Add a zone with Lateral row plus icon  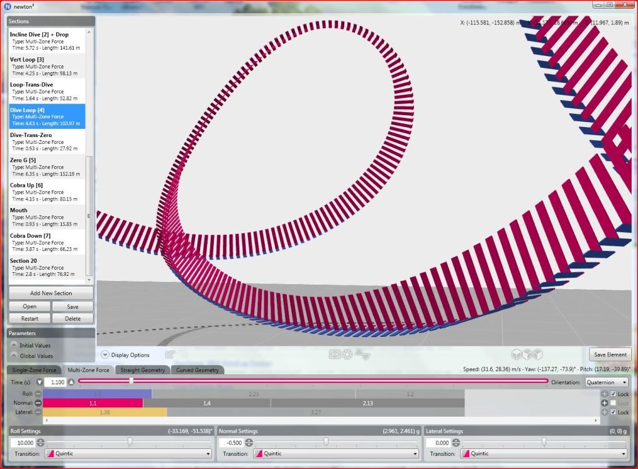coord(605,412)
